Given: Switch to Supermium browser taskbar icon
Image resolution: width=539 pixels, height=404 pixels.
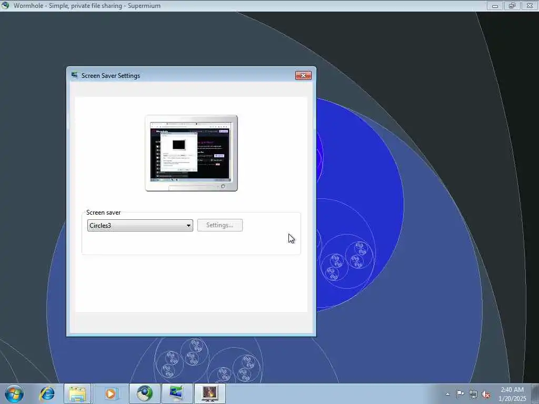Looking at the screenshot, I should click(x=144, y=393).
